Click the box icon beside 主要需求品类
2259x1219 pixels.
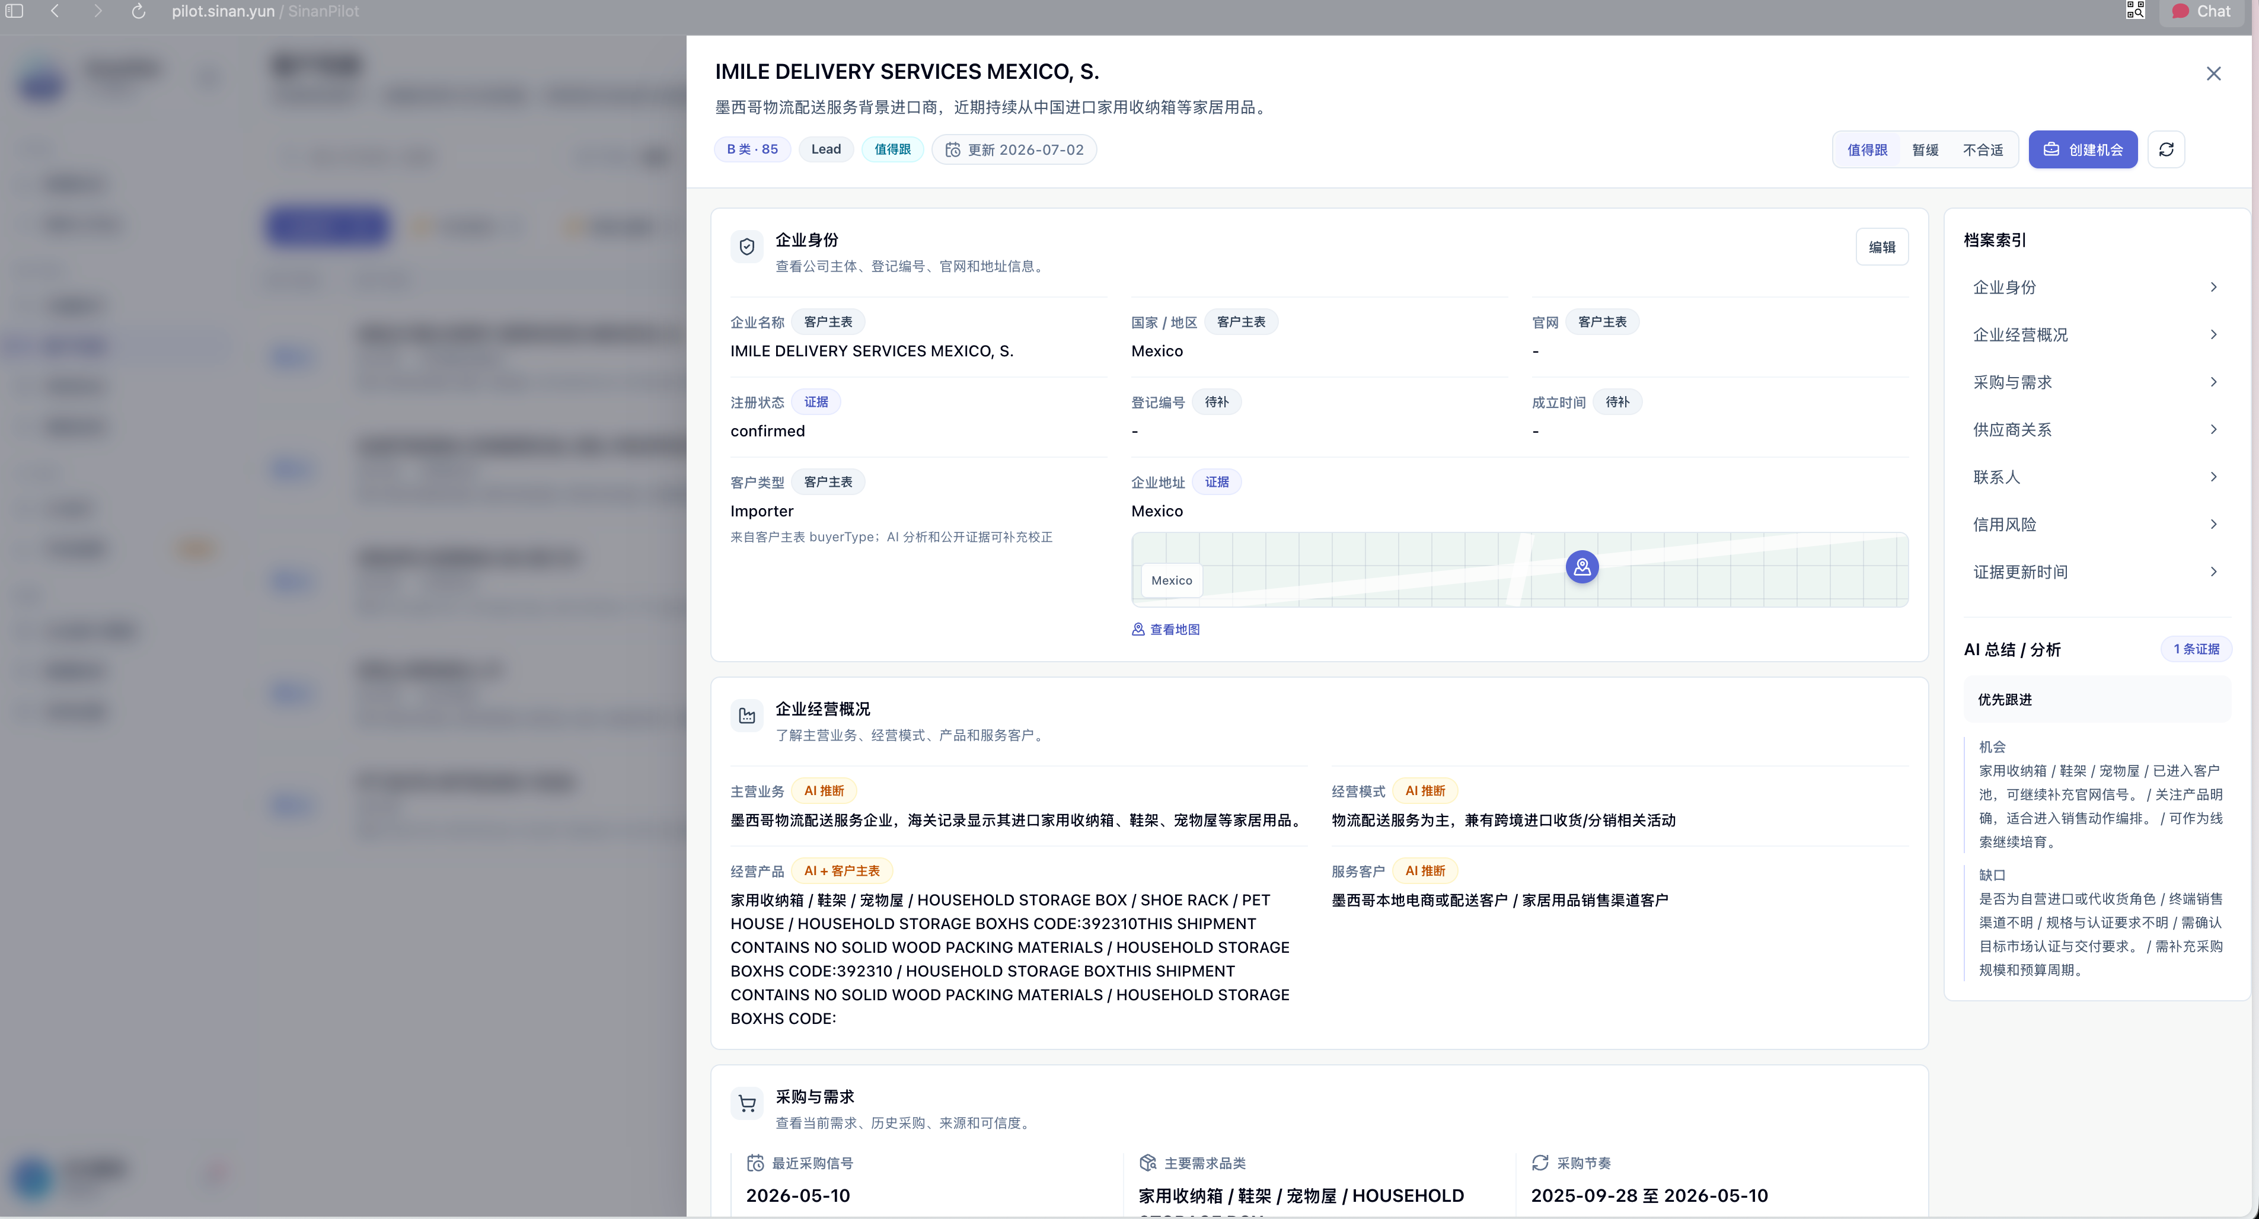point(1148,1163)
